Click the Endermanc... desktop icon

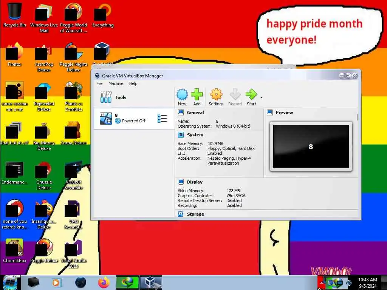coord(15,172)
